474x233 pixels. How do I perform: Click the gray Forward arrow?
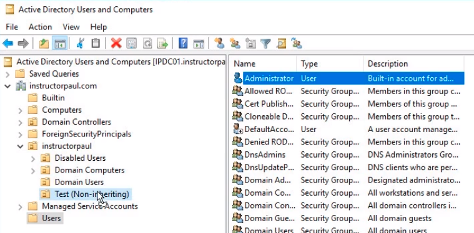23,44
